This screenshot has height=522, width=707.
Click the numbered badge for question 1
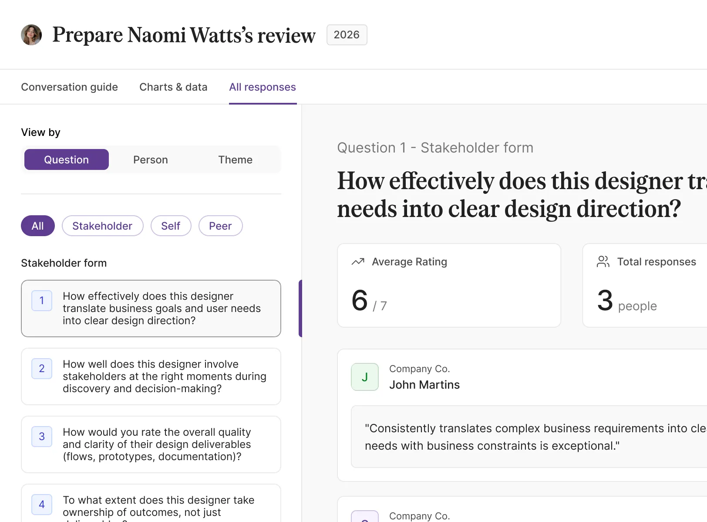(x=41, y=300)
